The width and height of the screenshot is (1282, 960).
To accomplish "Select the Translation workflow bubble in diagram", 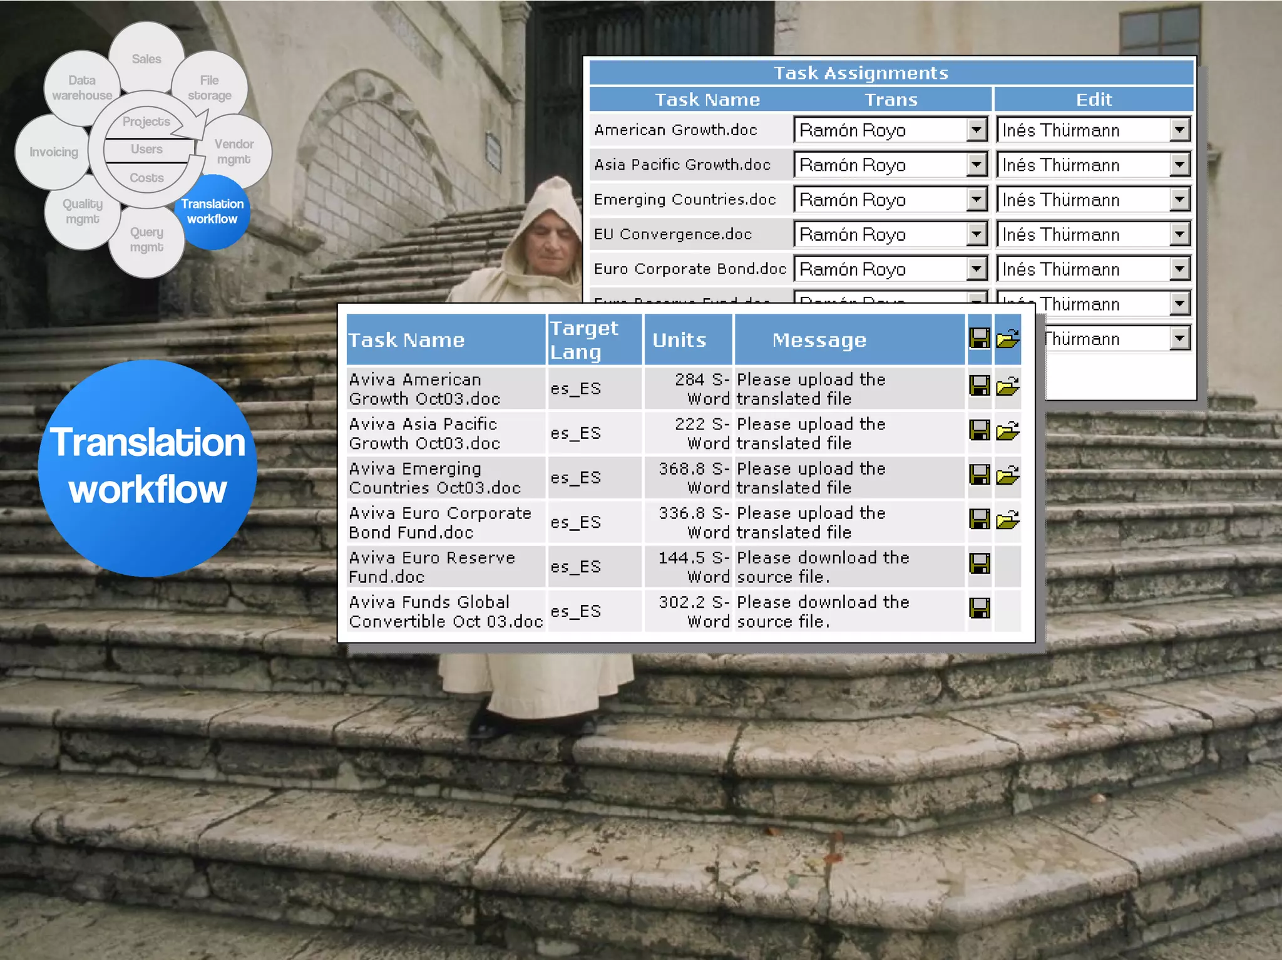I will click(x=213, y=212).
